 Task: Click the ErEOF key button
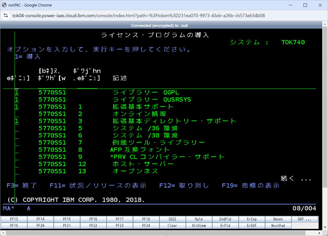click(x=252, y=226)
